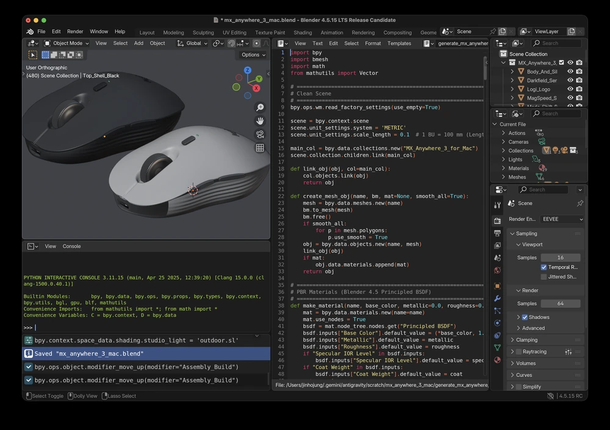Open the Object Mode dropdown
610x430 pixels.
pyautogui.click(x=66, y=43)
